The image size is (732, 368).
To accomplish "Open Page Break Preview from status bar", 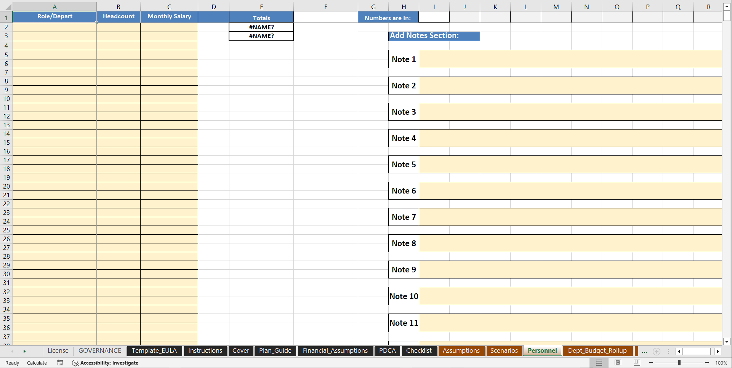I will coord(636,363).
